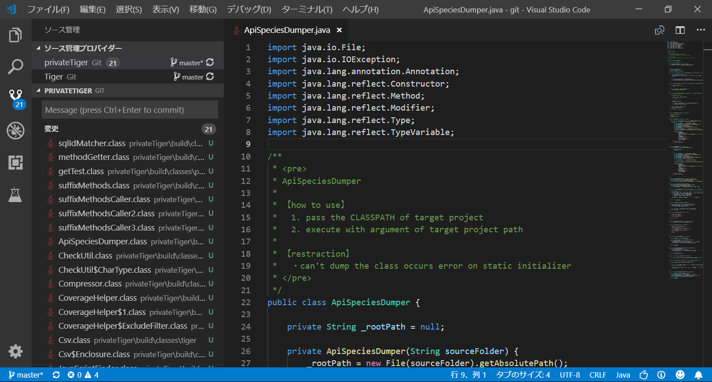Open the feedback smiley icon

click(680, 375)
